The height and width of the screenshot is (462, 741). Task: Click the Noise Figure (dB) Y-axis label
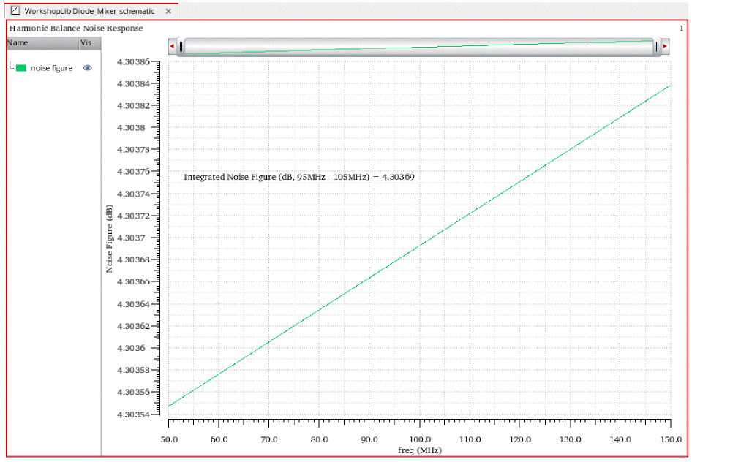109,238
